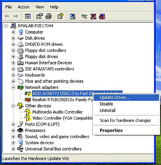Click the Sound, video and game controllers icon
The width and height of the screenshot is (161, 165).
[20, 137]
